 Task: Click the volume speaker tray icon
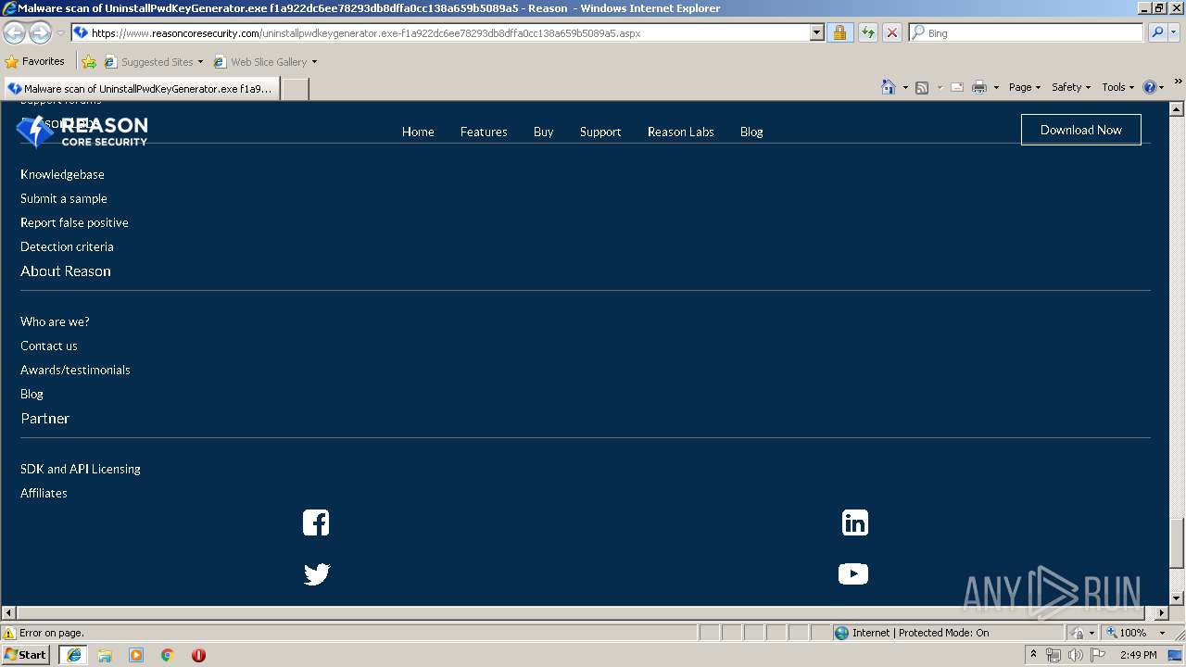pos(1075,655)
